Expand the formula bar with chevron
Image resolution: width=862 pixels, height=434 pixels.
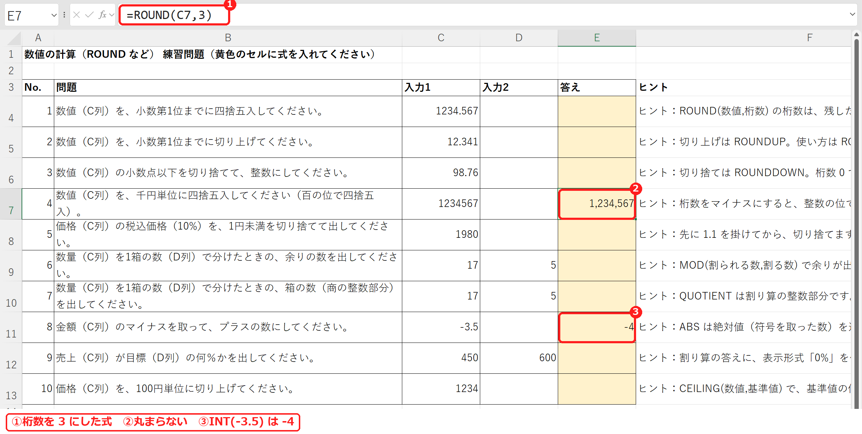pyautogui.click(x=852, y=14)
